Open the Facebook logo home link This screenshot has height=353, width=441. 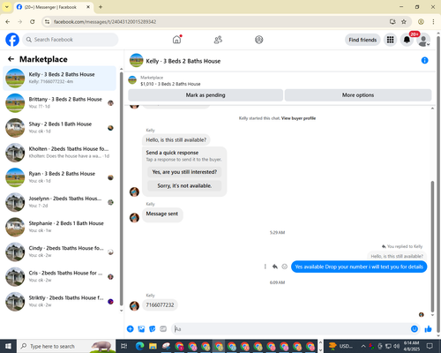(12, 40)
